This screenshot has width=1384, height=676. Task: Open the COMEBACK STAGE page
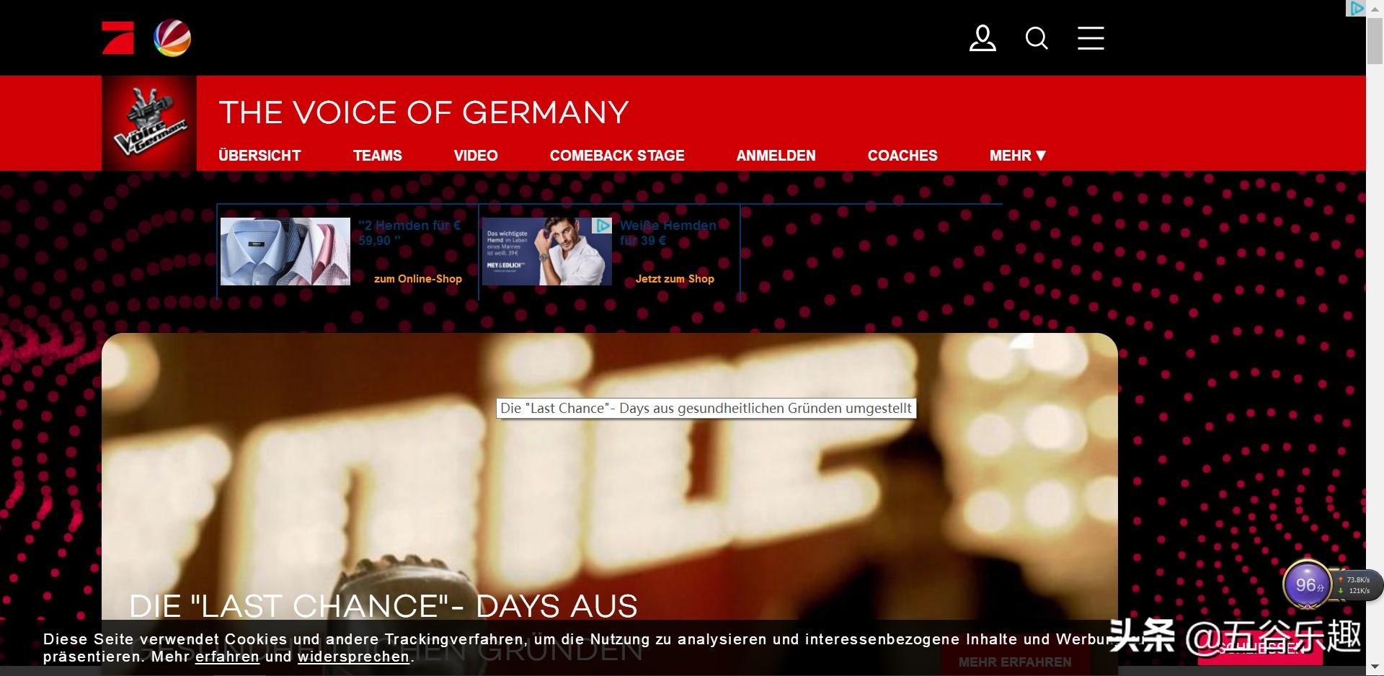[617, 156]
